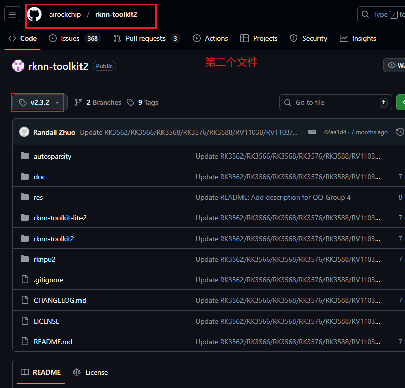This screenshot has height=388, width=405.
Task: Open the latest commit message link
Action: tap(189, 132)
